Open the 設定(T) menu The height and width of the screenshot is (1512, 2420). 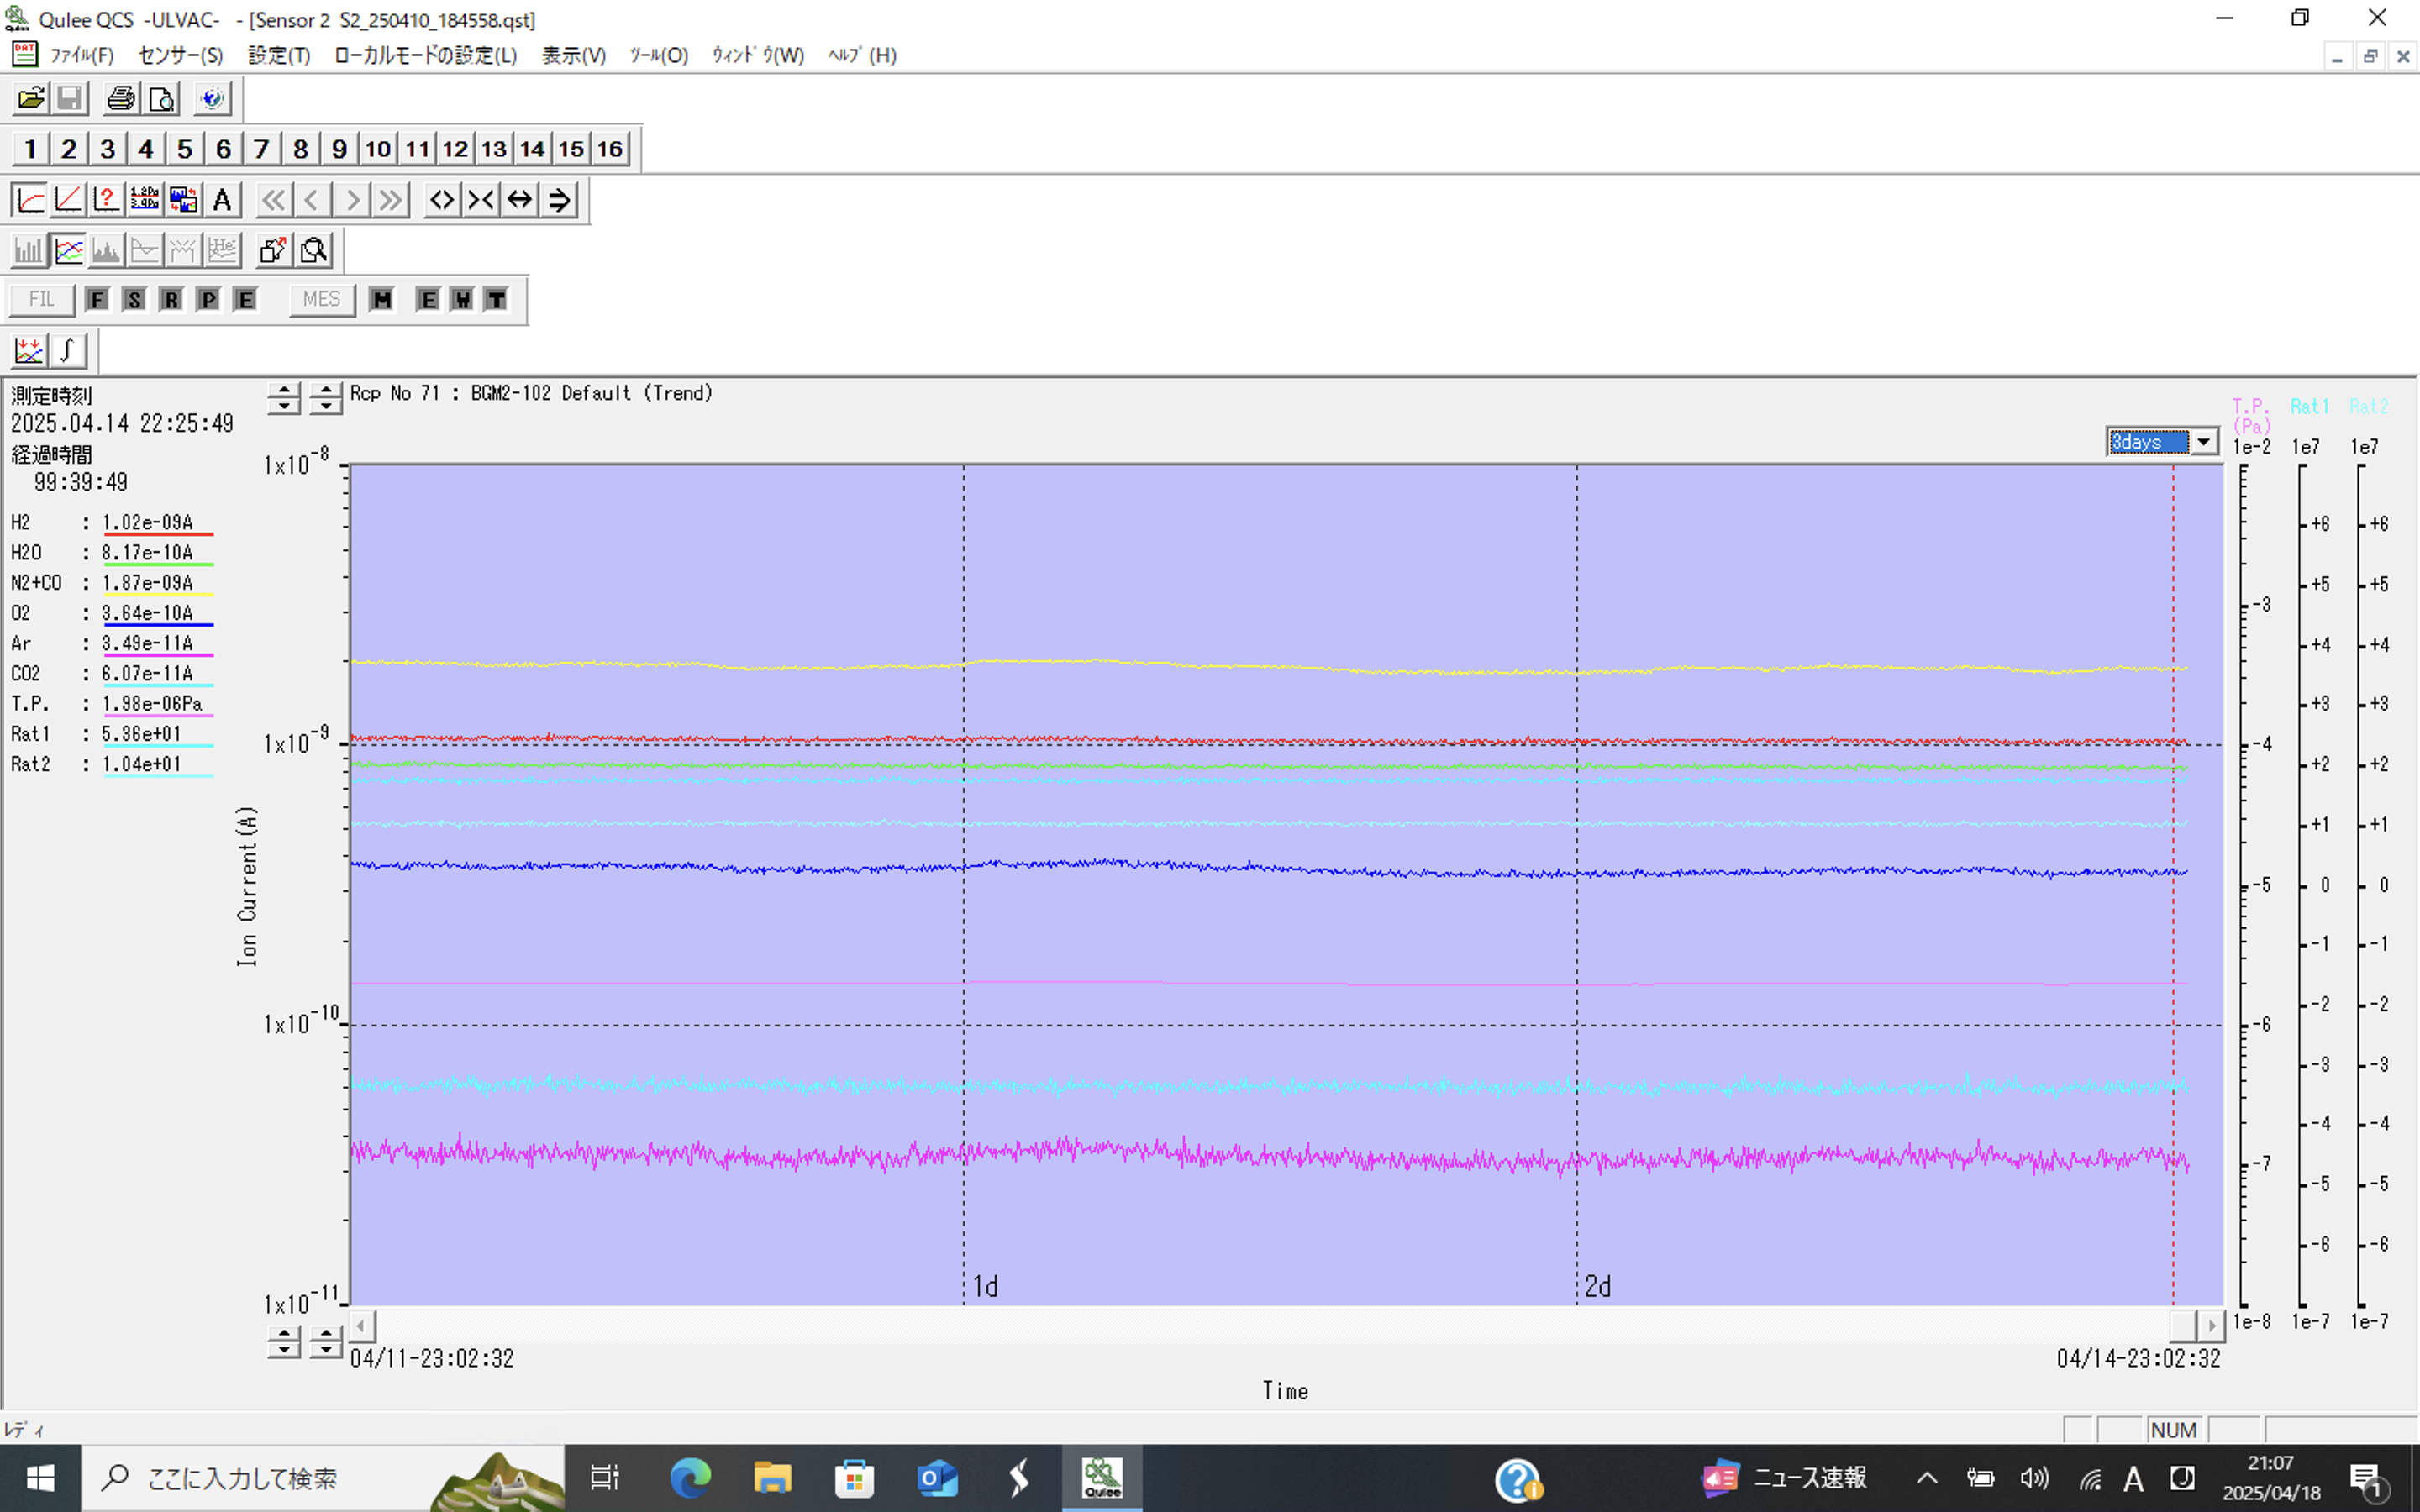(x=279, y=55)
